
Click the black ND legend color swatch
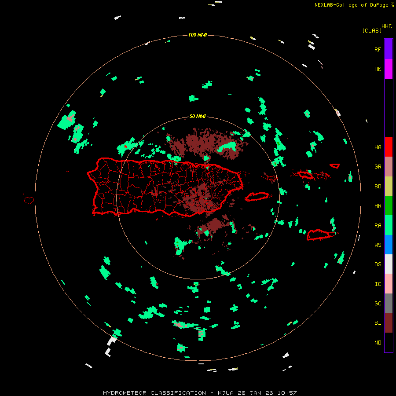(x=389, y=342)
